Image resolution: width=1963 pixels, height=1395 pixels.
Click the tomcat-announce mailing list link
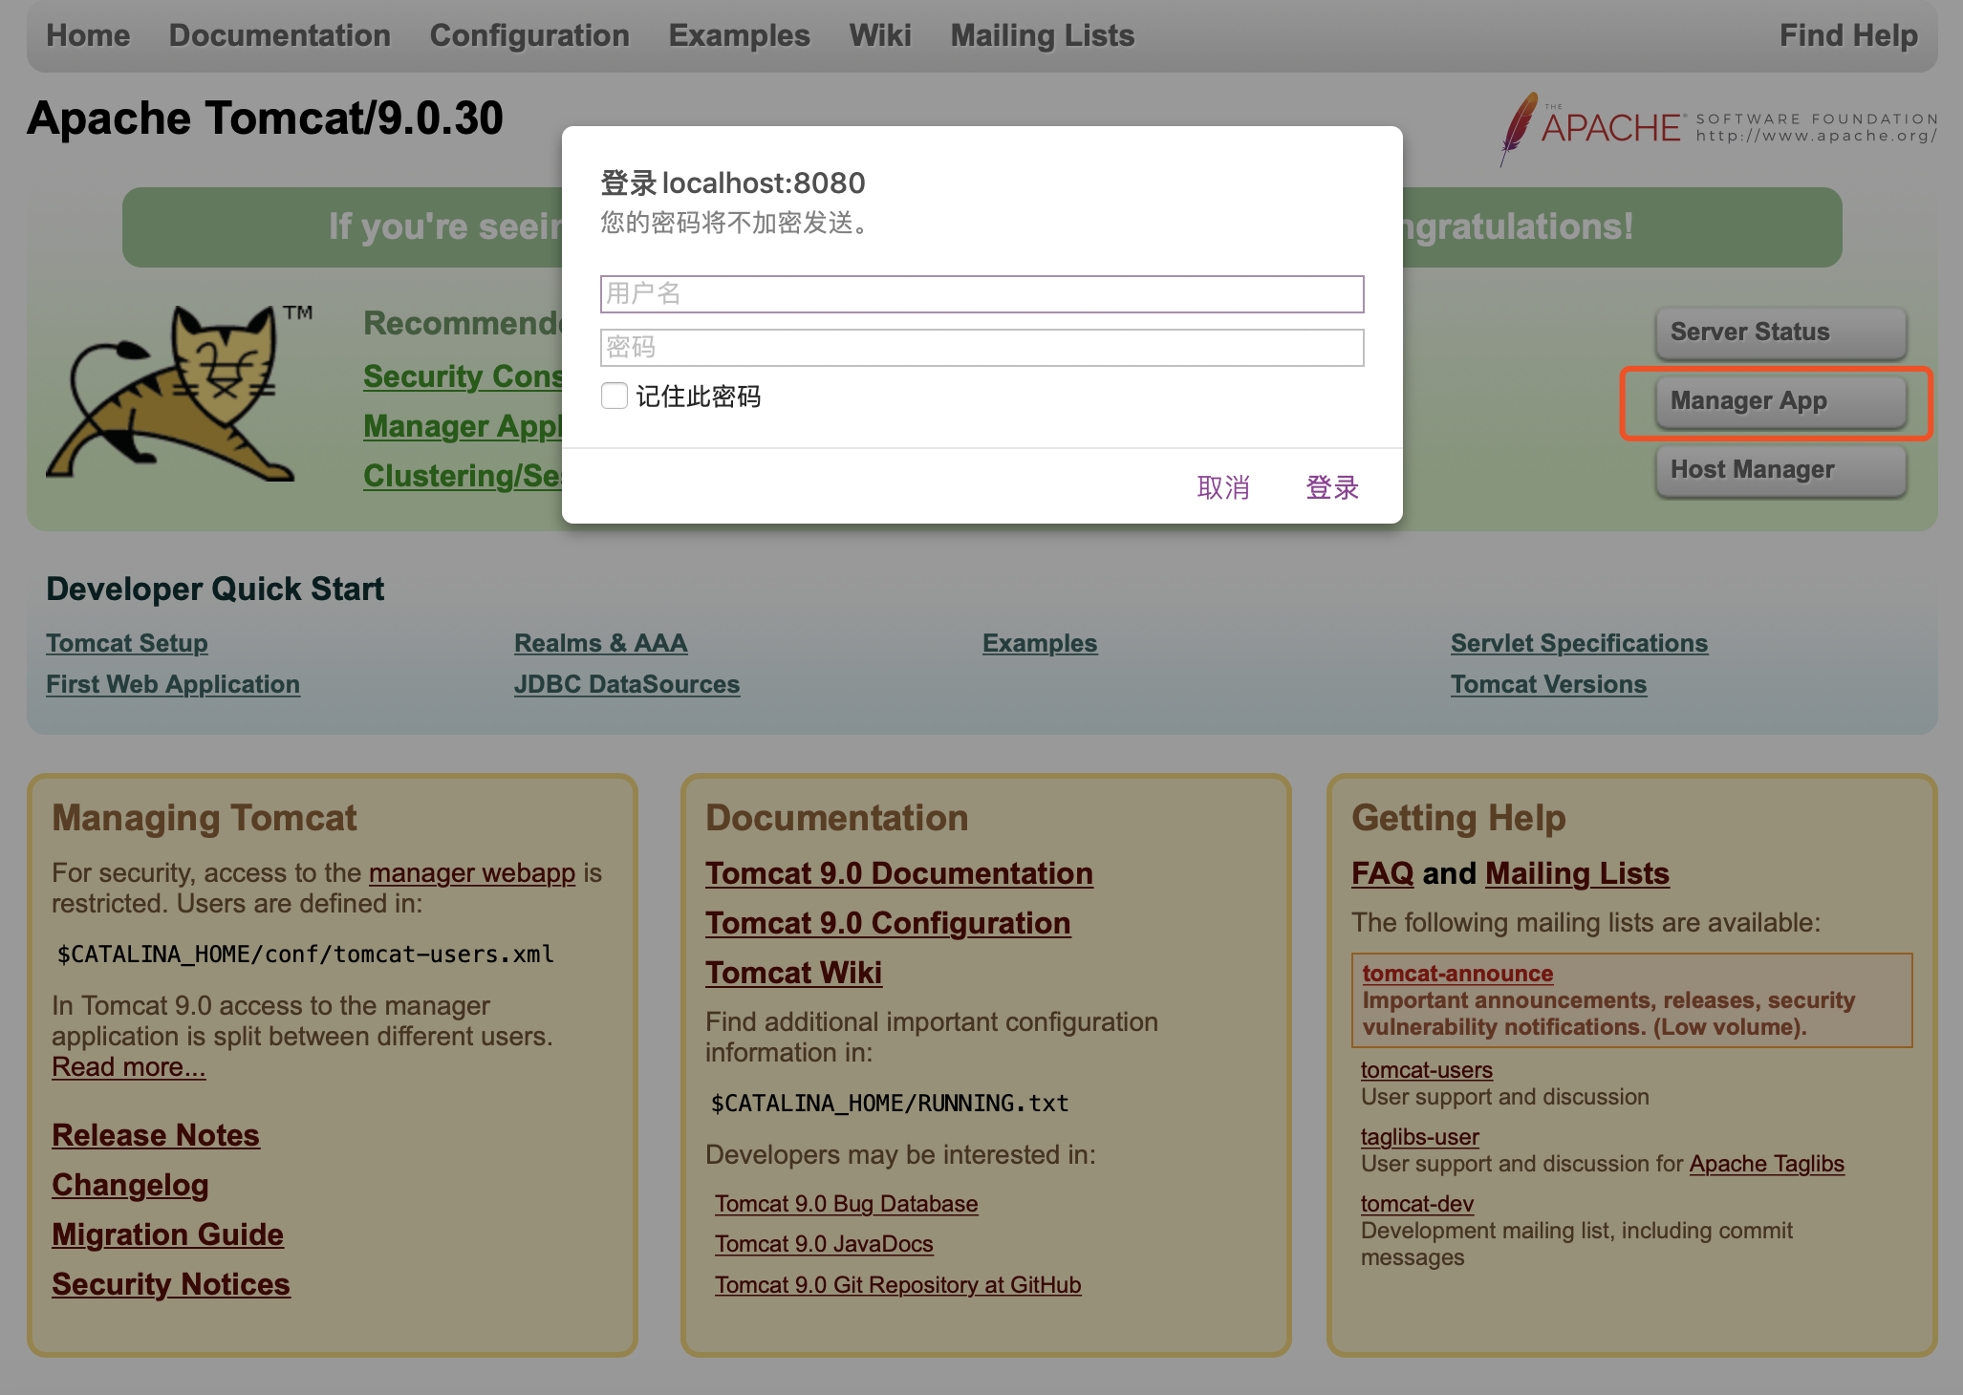click(1457, 974)
